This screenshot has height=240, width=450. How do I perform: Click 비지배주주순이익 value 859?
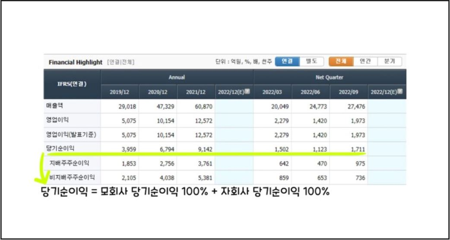(284, 178)
